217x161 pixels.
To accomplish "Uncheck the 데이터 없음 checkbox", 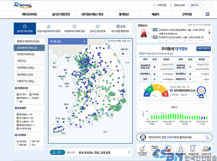I will (x=18, y=129).
